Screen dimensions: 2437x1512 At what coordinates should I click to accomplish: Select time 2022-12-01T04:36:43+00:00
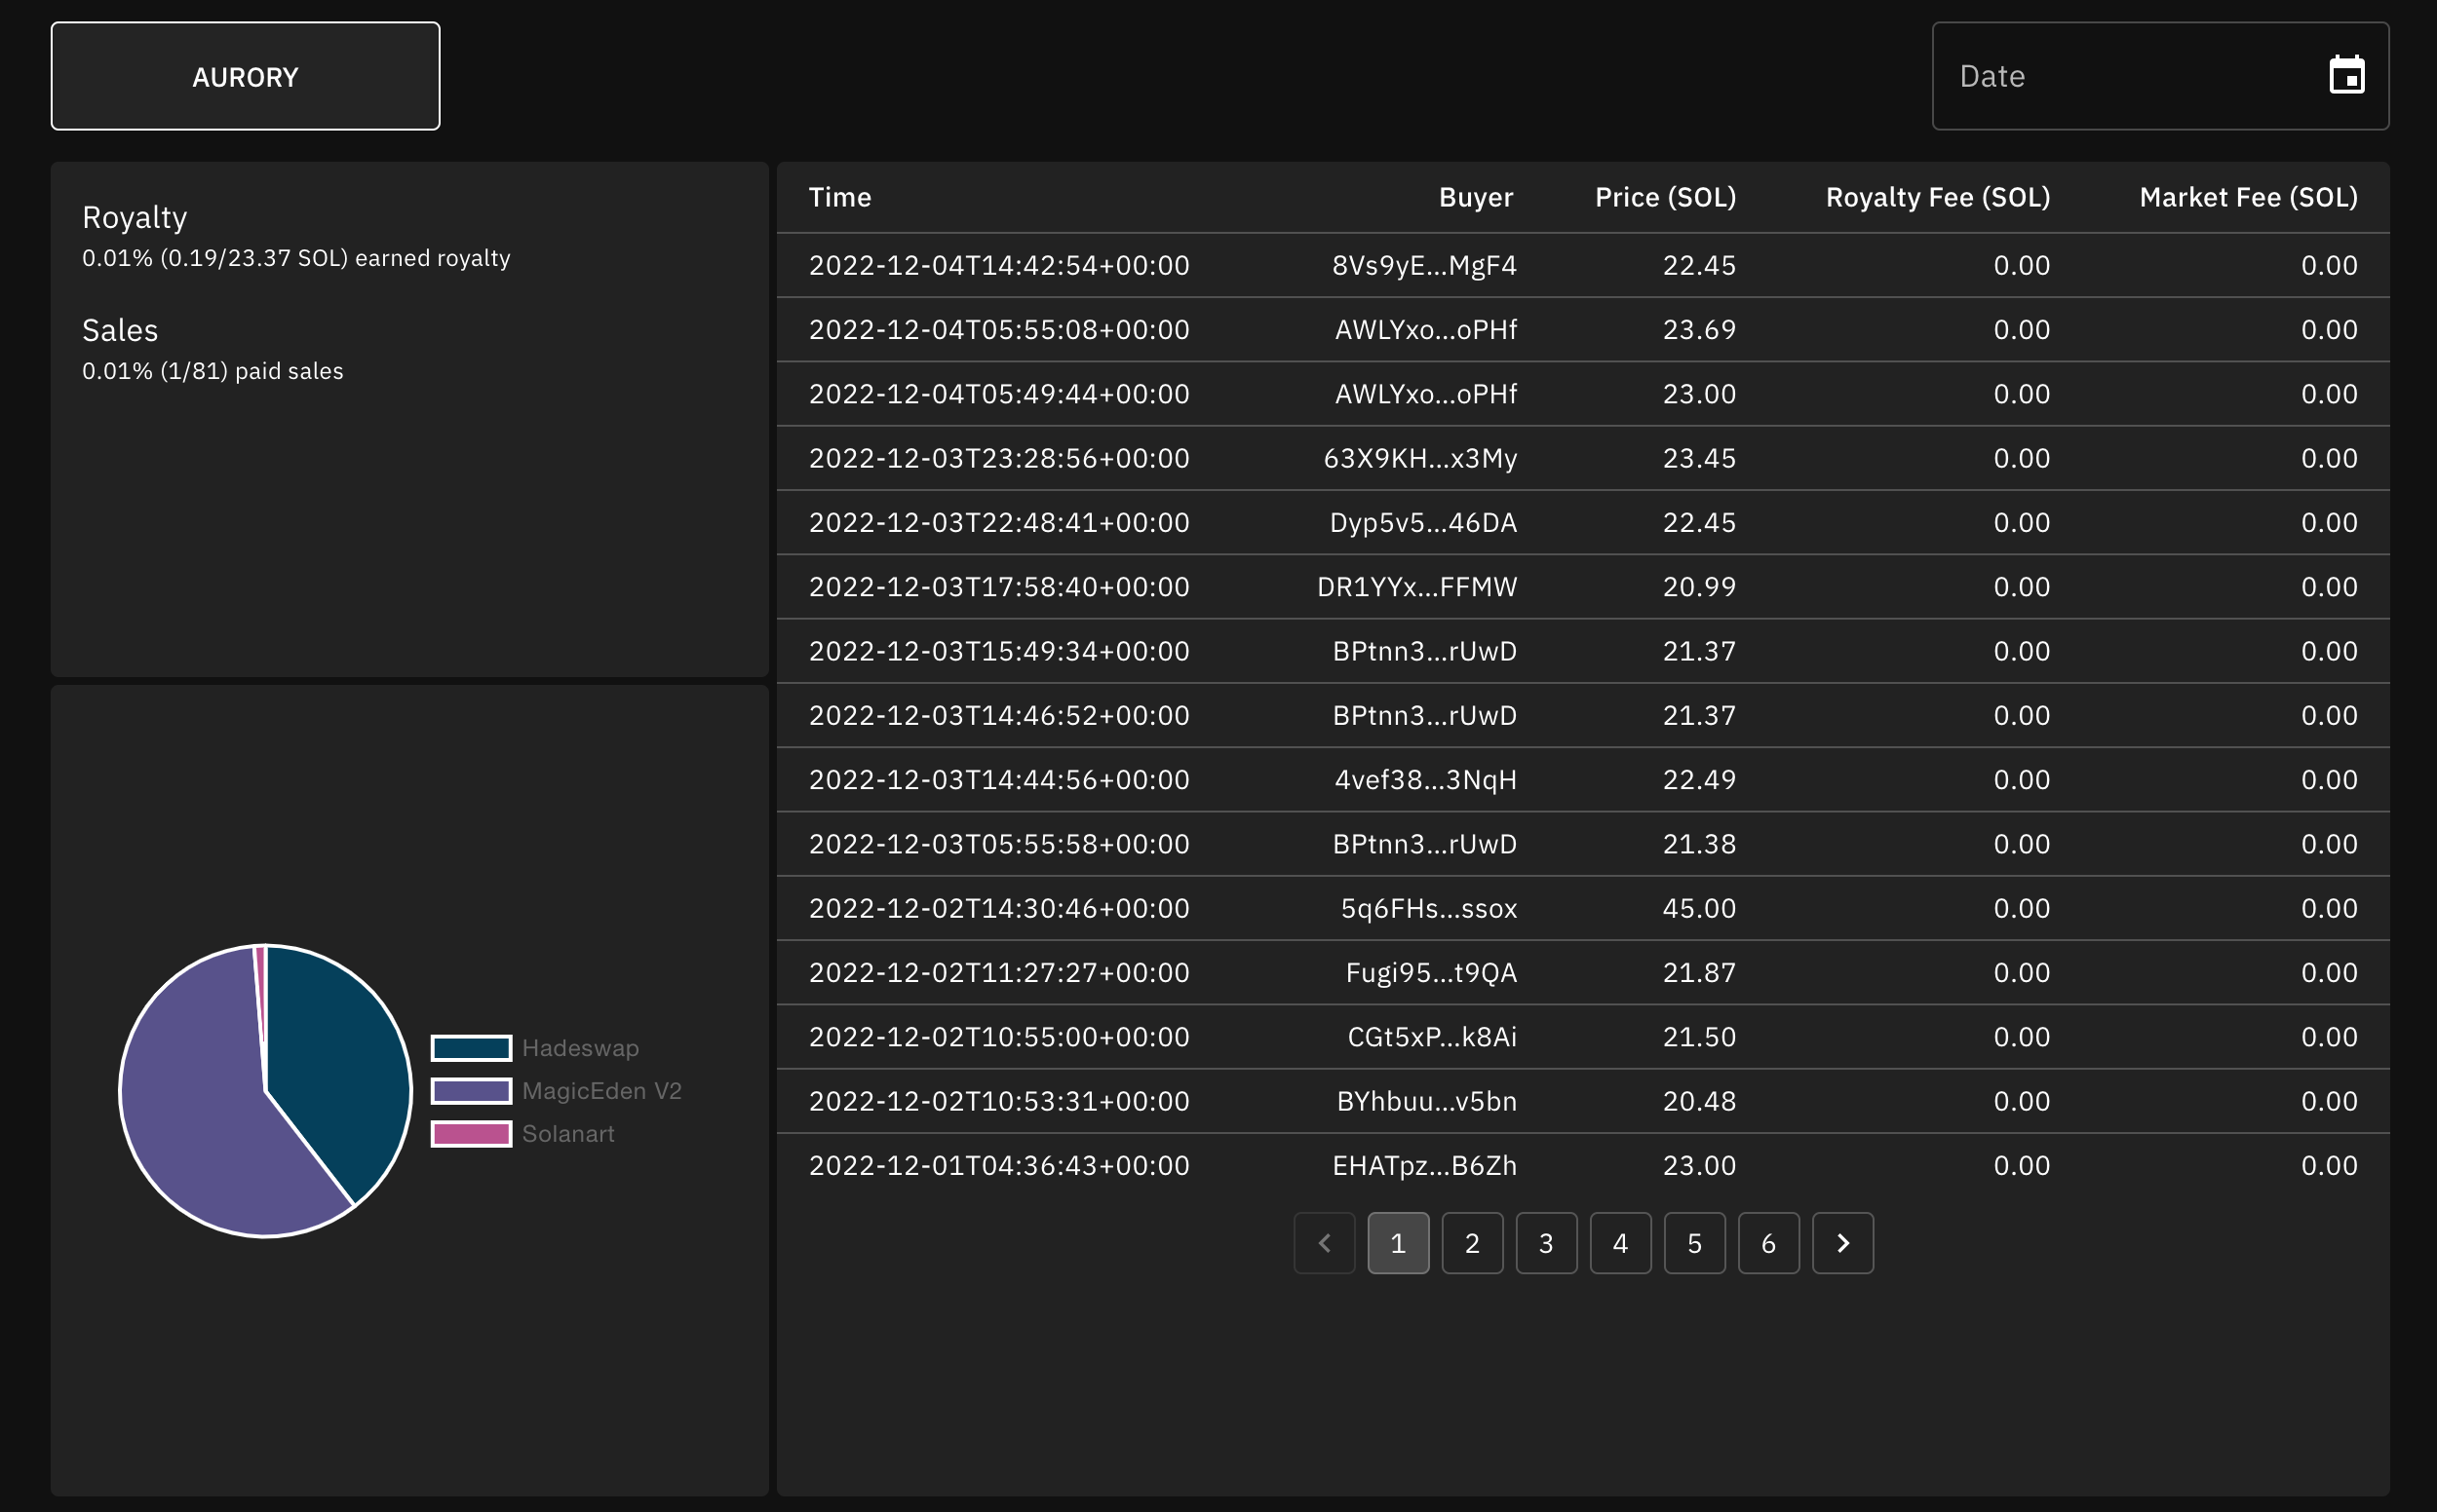[x=999, y=1165]
